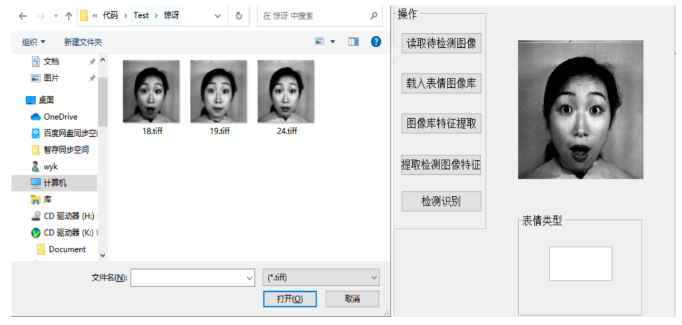
Task: Open 图片 in the navigation pane
Action: (x=51, y=78)
